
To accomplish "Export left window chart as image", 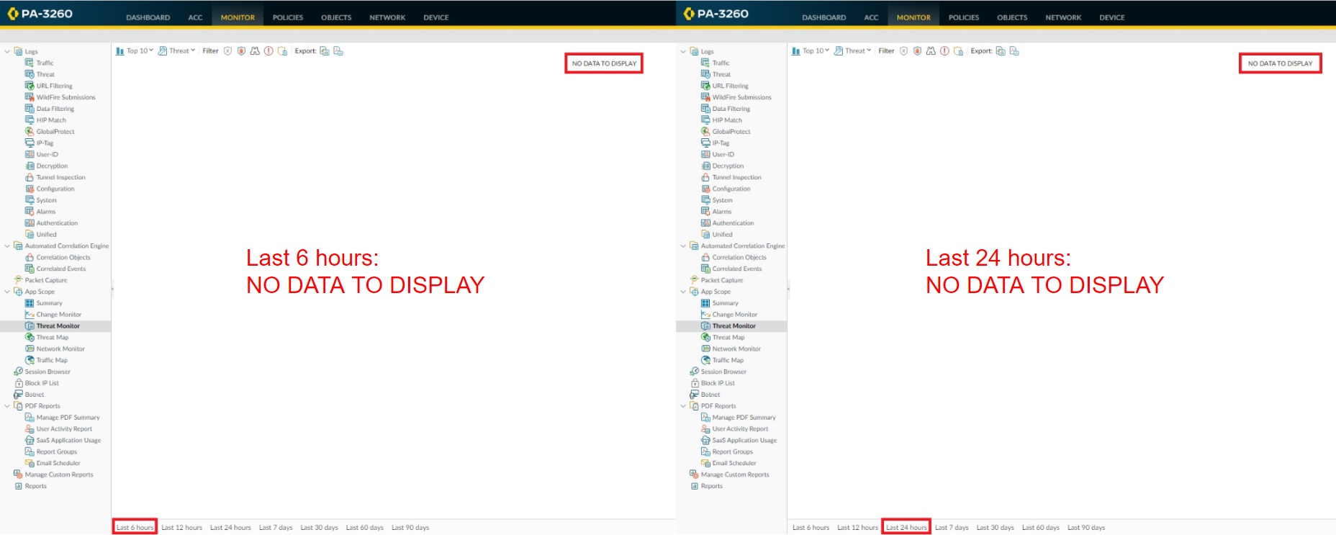I will [x=325, y=51].
